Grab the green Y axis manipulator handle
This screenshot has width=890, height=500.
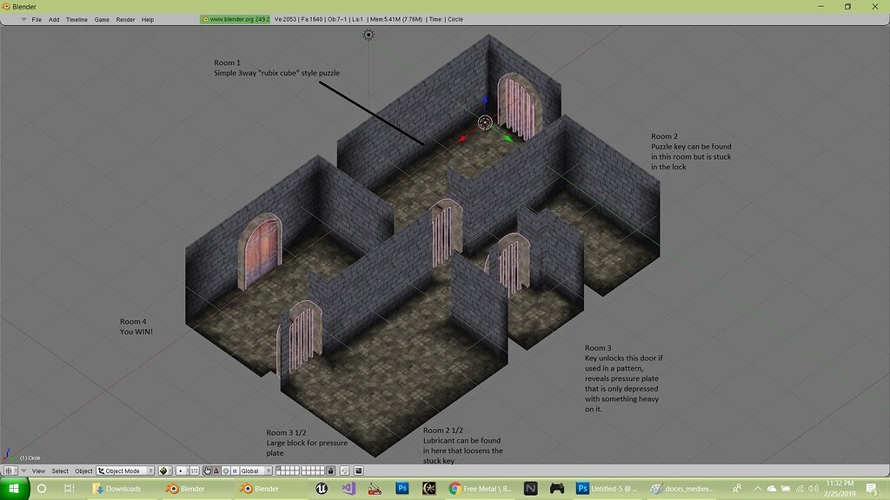point(508,138)
